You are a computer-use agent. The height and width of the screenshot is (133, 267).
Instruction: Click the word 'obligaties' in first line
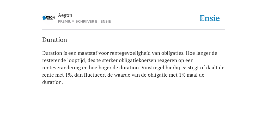pos(173,53)
